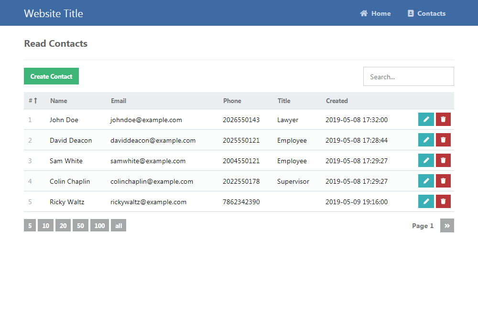
Task: Click phone number '7862342390'
Action: pyautogui.click(x=241, y=202)
